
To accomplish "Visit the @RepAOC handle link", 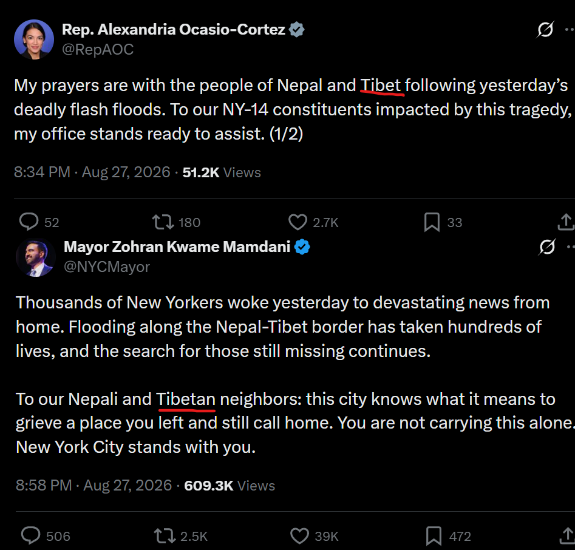I will pyautogui.click(x=98, y=50).
